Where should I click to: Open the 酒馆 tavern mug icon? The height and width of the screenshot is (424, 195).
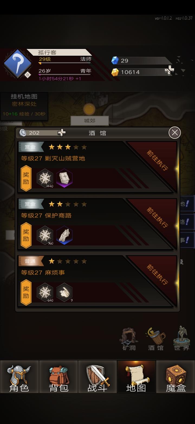156,339
